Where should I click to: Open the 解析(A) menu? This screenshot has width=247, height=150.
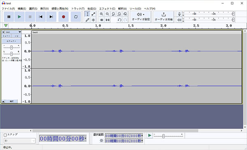click(x=122, y=9)
